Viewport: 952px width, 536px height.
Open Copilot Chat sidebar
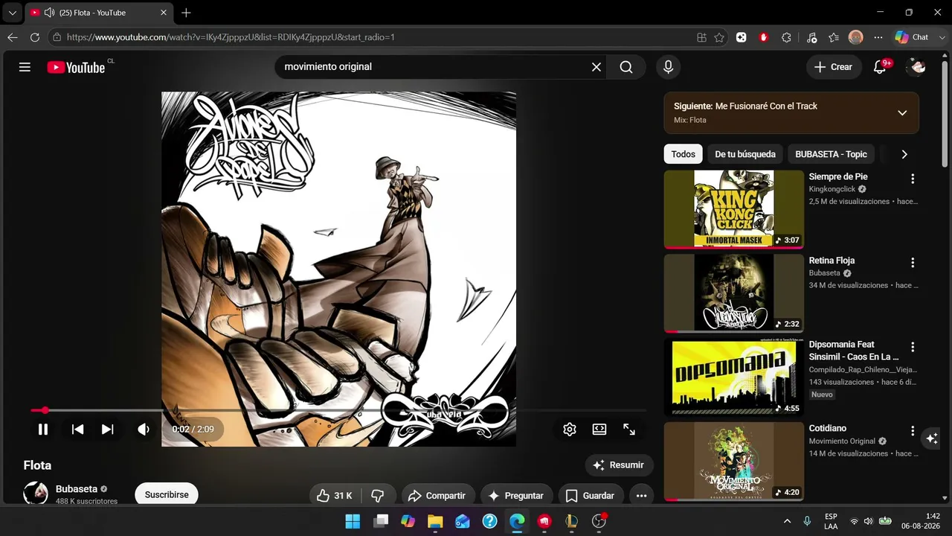pos(912,37)
